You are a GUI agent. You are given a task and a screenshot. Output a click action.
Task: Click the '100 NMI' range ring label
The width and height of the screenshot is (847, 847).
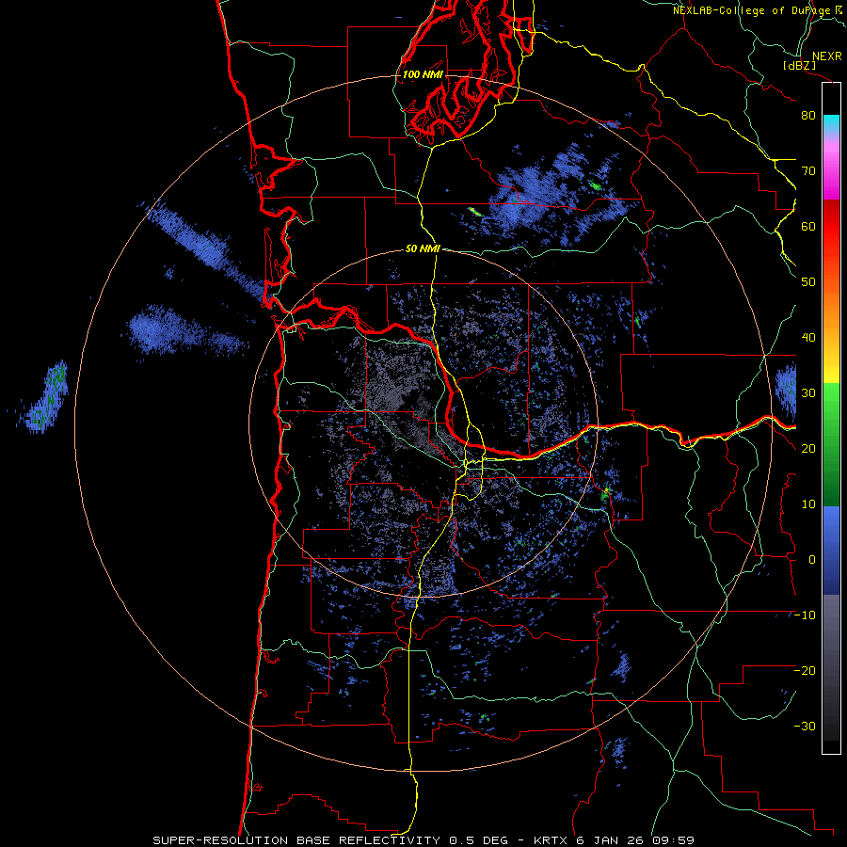pyautogui.click(x=423, y=74)
